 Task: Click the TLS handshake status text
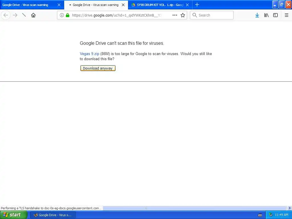tap(51, 208)
